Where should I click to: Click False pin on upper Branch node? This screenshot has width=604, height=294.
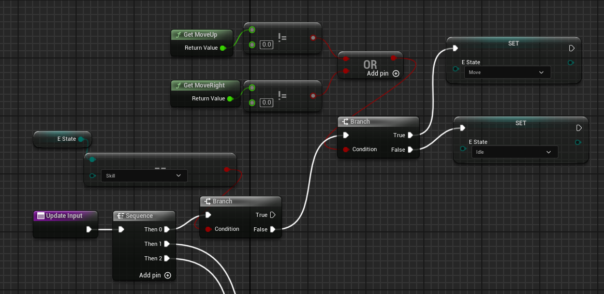(x=410, y=150)
